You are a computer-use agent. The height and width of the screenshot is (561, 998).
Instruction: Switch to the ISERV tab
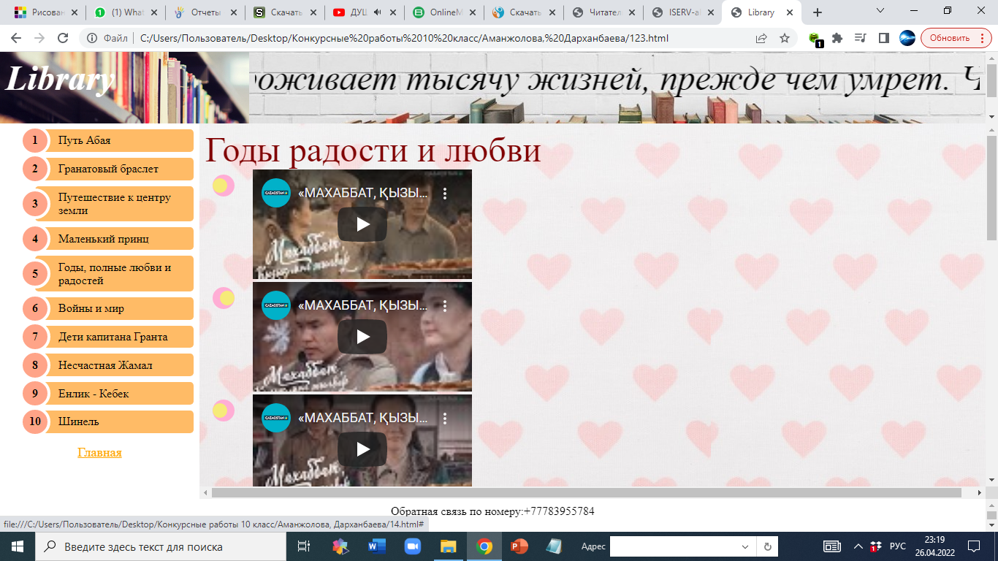682,12
